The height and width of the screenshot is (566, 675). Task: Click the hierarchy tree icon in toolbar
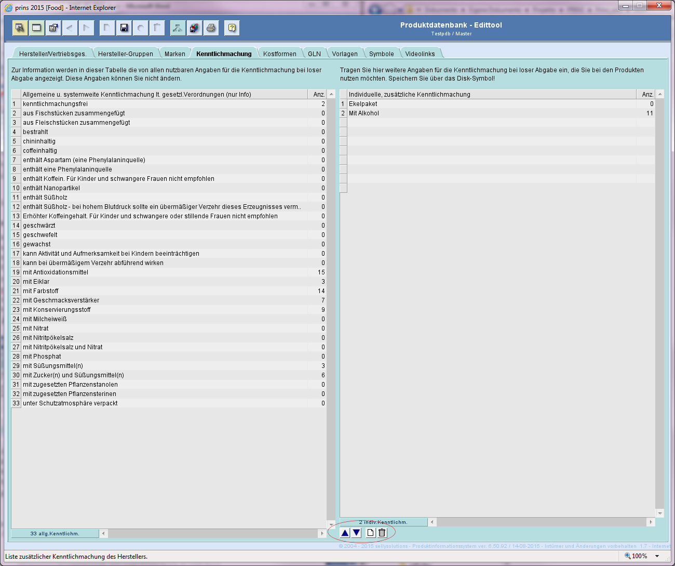coord(178,28)
